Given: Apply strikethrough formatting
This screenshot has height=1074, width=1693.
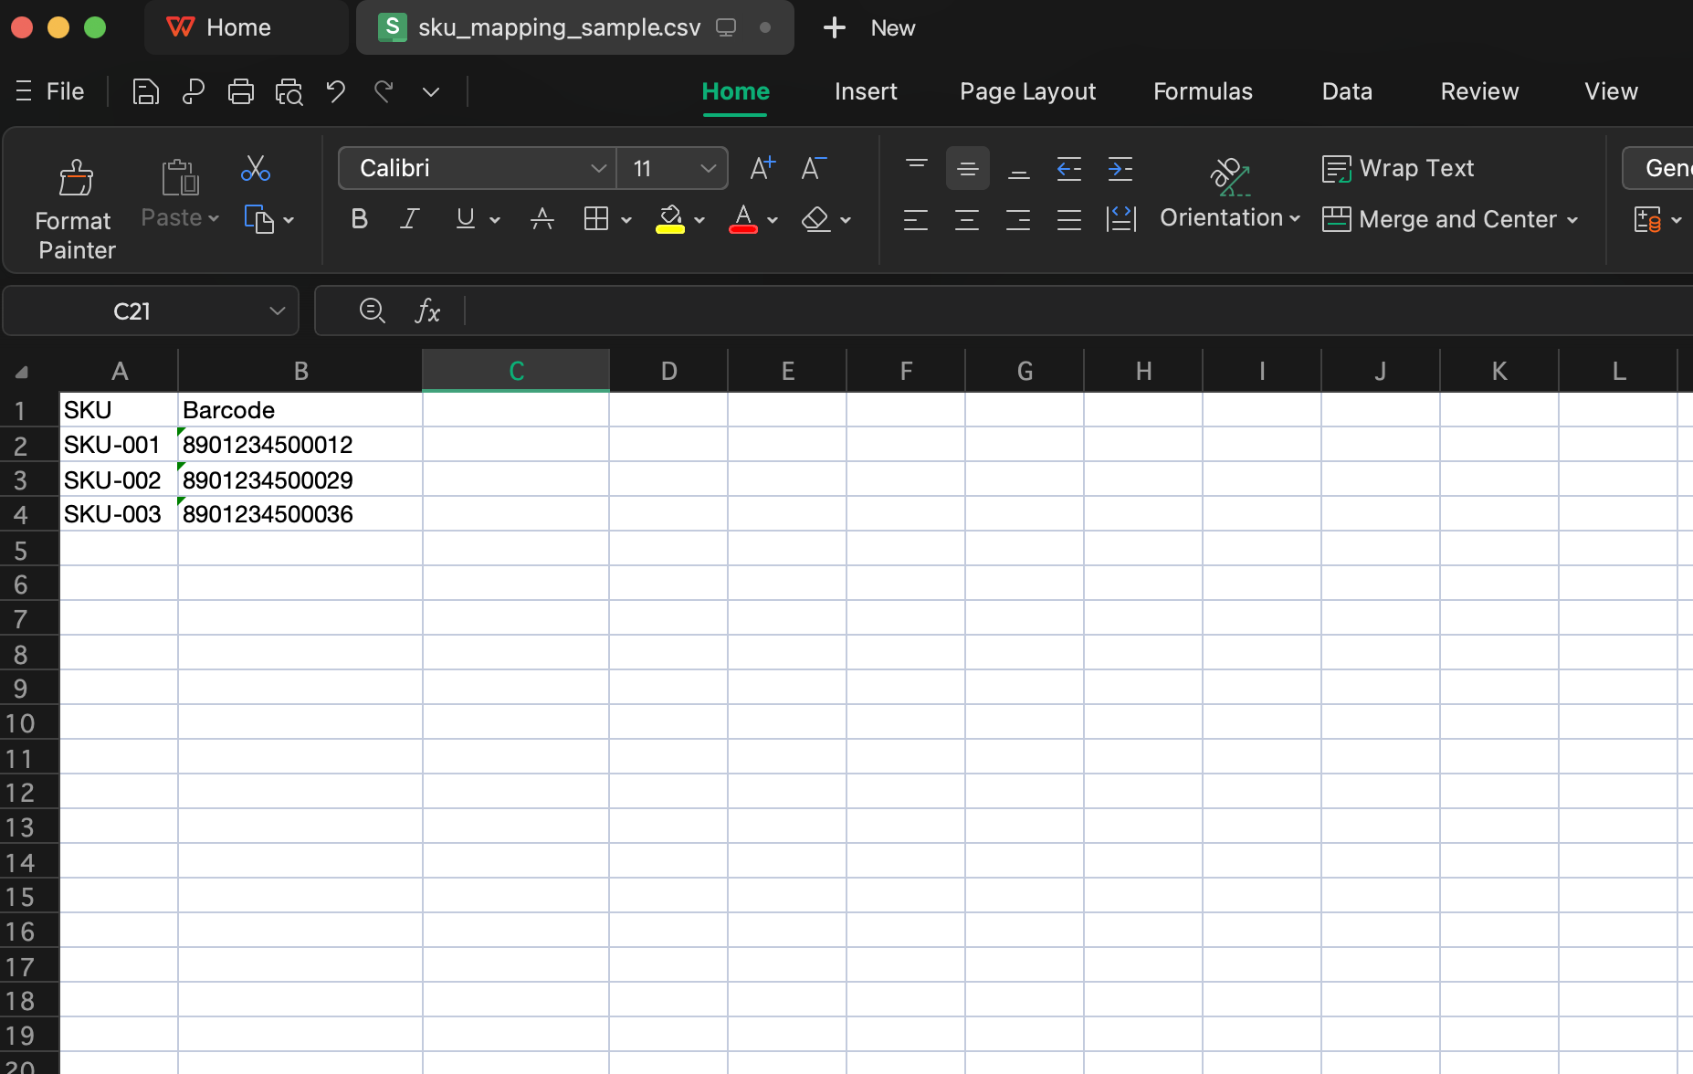Looking at the screenshot, I should tap(542, 219).
